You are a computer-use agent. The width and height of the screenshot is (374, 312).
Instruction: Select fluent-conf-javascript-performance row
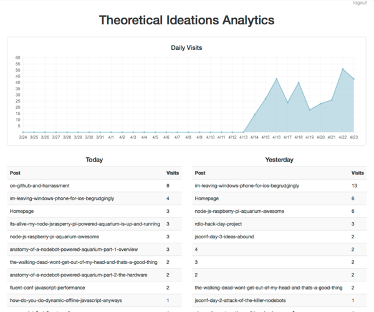click(95, 288)
